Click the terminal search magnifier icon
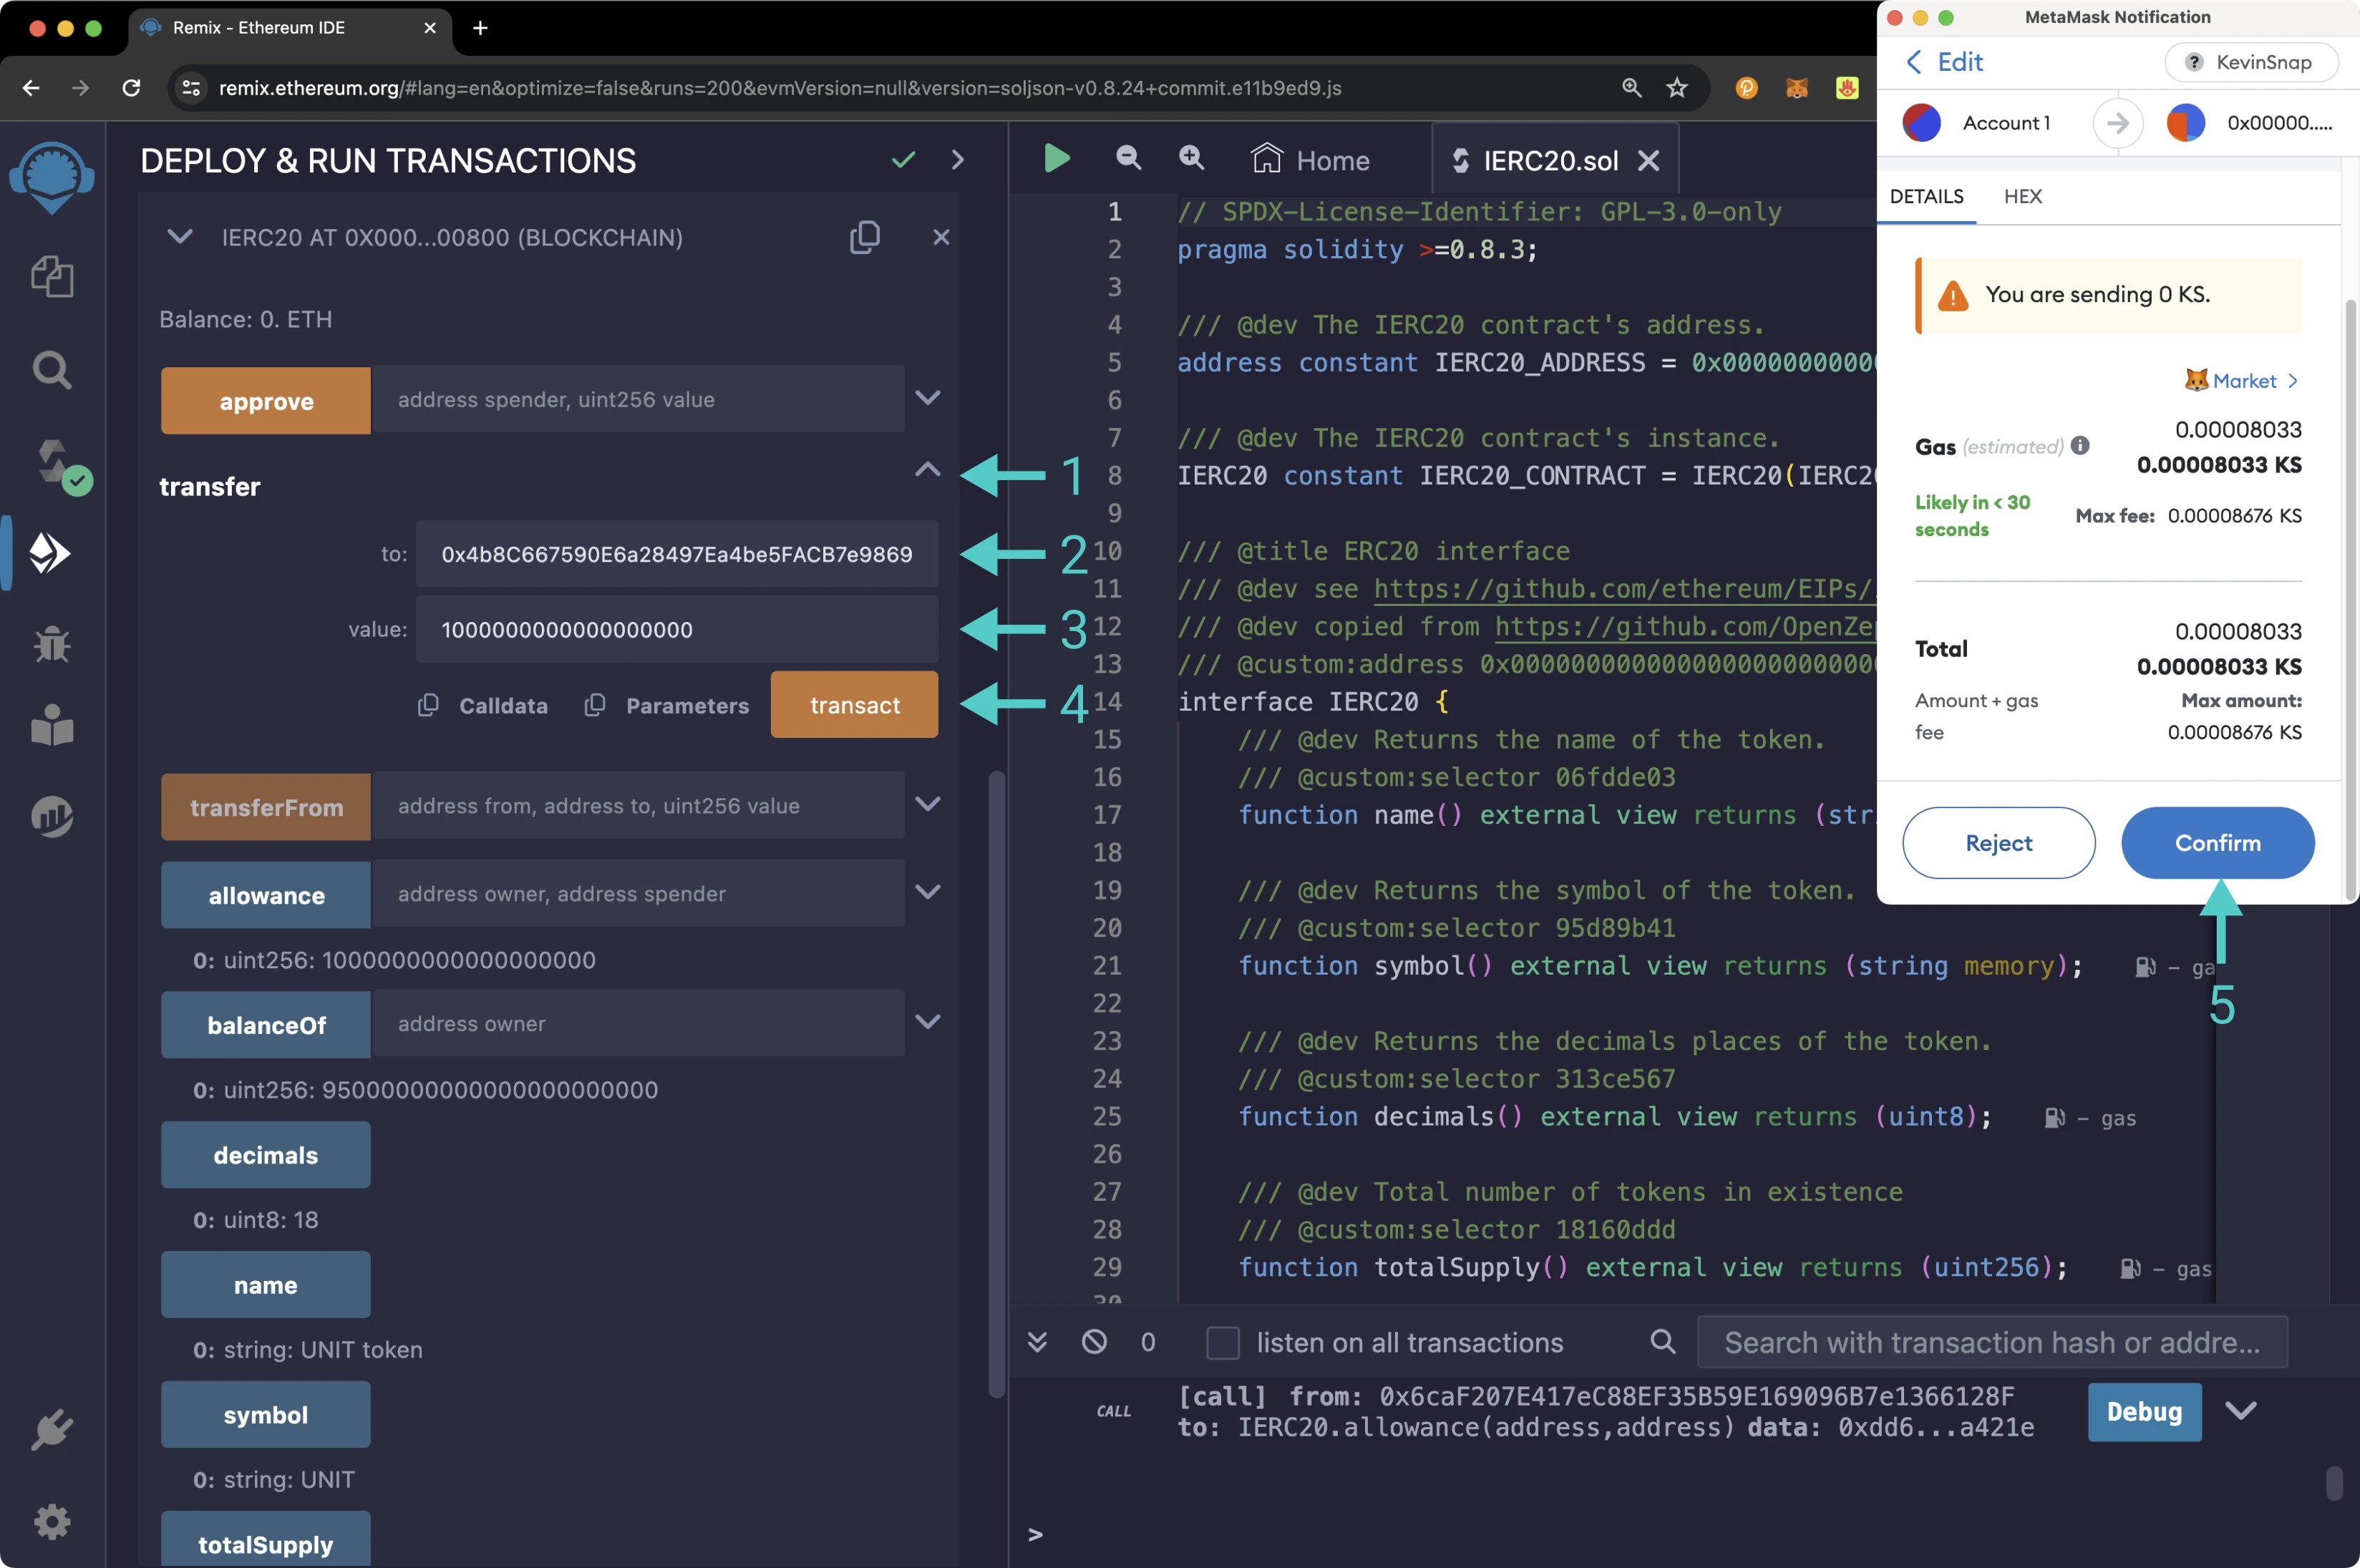Image resolution: width=2360 pixels, height=1568 pixels. (x=1663, y=1342)
